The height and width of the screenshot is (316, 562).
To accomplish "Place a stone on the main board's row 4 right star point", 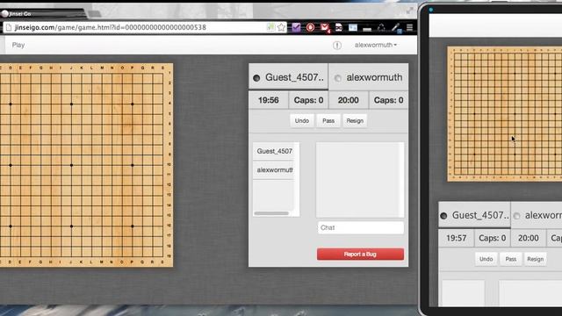I will [x=133, y=104].
